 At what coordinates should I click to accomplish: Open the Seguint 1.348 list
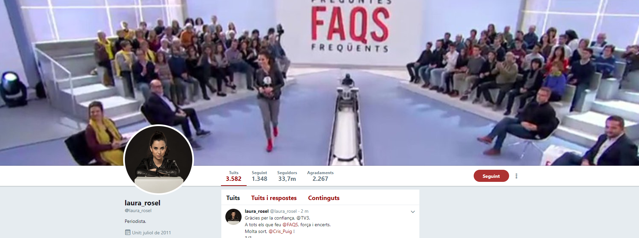point(259,176)
